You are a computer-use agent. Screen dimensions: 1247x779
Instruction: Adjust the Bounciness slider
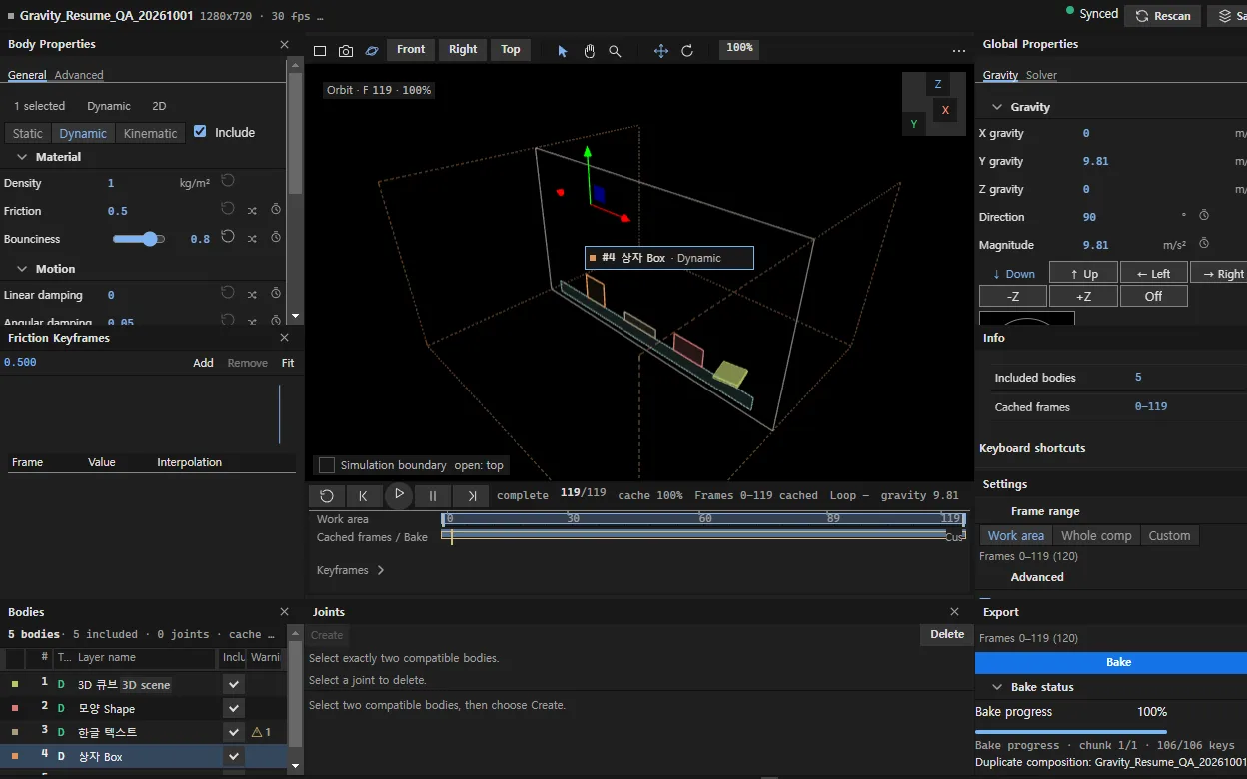coord(139,239)
